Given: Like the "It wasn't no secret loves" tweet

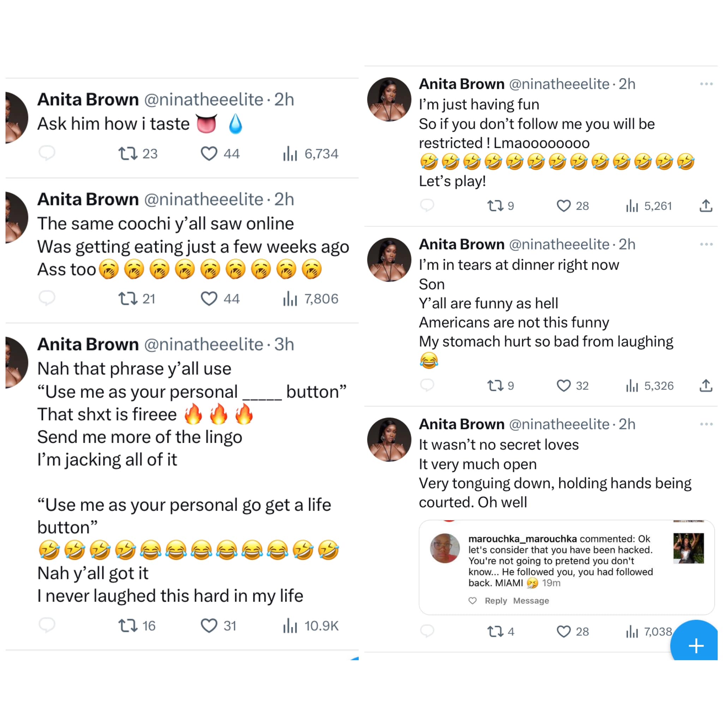Looking at the screenshot, I should click(x=563, y=631).
